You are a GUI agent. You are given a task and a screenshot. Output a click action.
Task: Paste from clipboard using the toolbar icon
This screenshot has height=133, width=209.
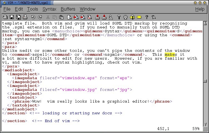point(61,17)
